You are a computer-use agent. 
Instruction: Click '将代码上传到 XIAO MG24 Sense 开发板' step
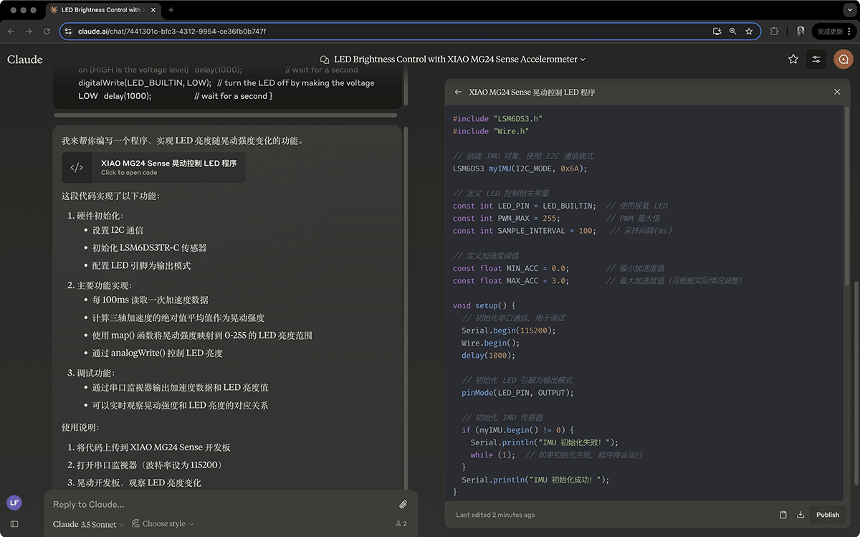coord(153,447)
